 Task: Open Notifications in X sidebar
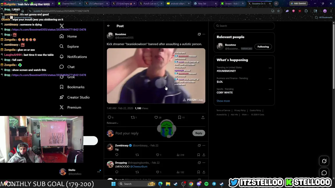tap(73, 57)
